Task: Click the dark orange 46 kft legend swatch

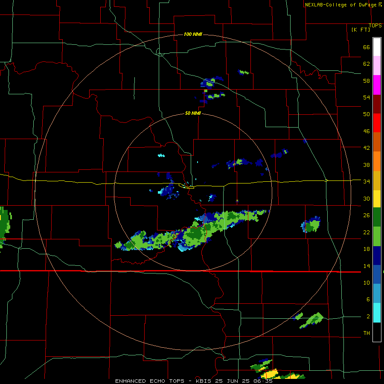Action: [377, 142]
